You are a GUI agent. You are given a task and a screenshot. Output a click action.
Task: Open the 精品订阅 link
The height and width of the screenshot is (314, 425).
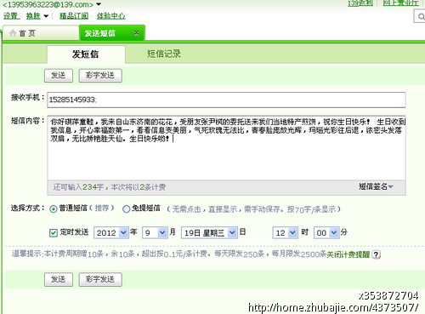(x=74, y=16)
